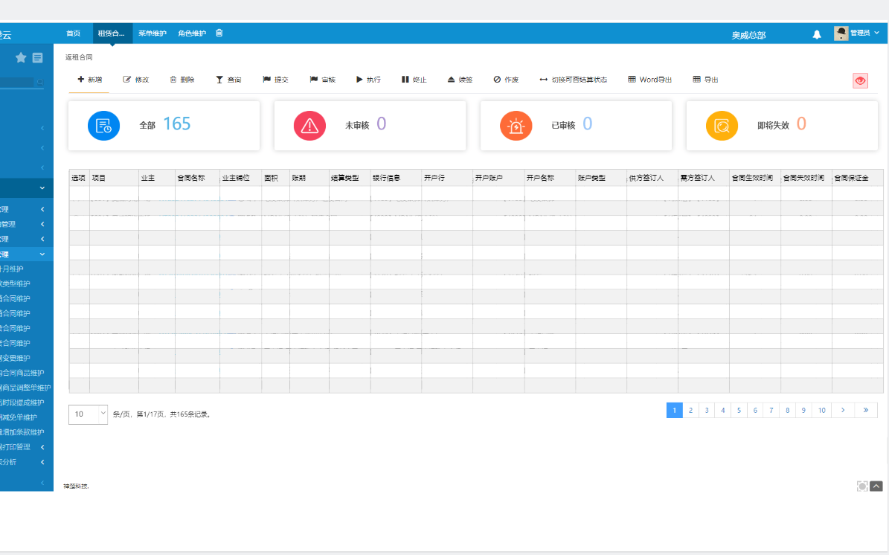Screen dimensions: 889x555
Task: Go to the next page arrow
Action: 843,410
